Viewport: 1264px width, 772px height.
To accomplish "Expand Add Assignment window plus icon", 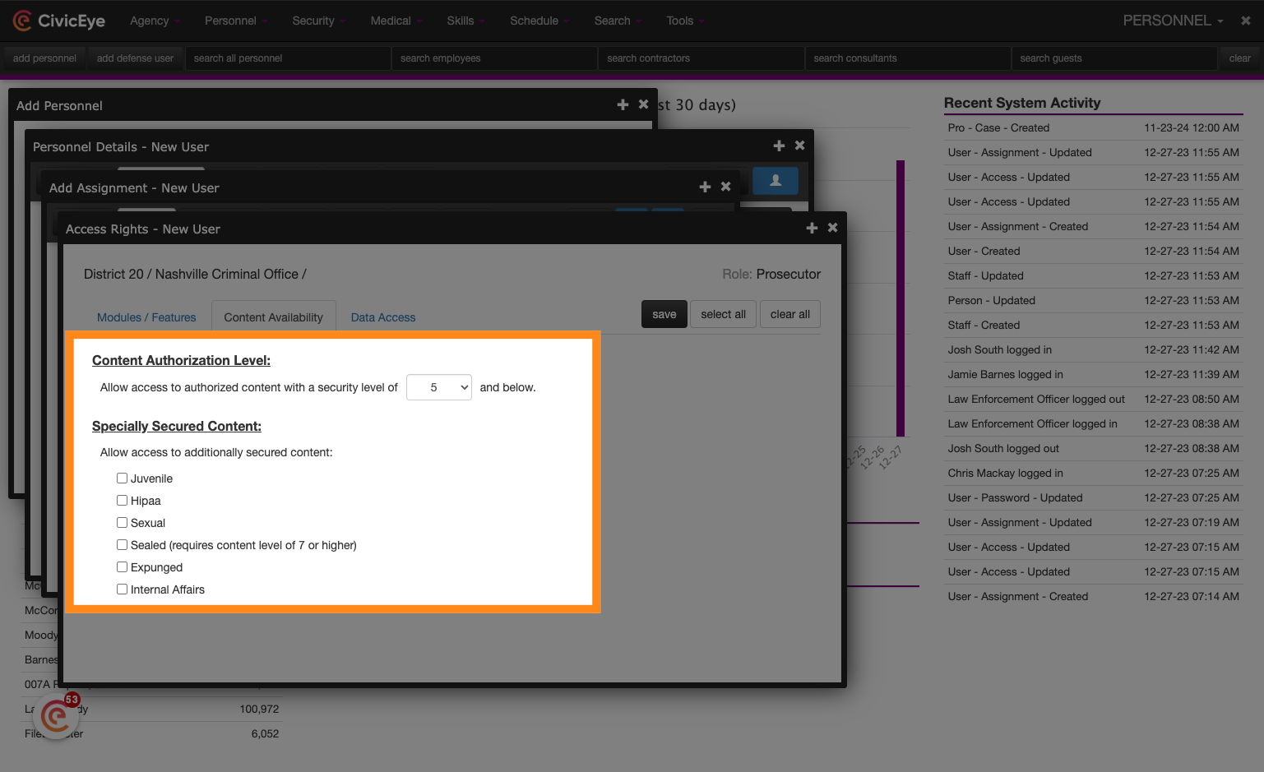I will pos(705,187).
